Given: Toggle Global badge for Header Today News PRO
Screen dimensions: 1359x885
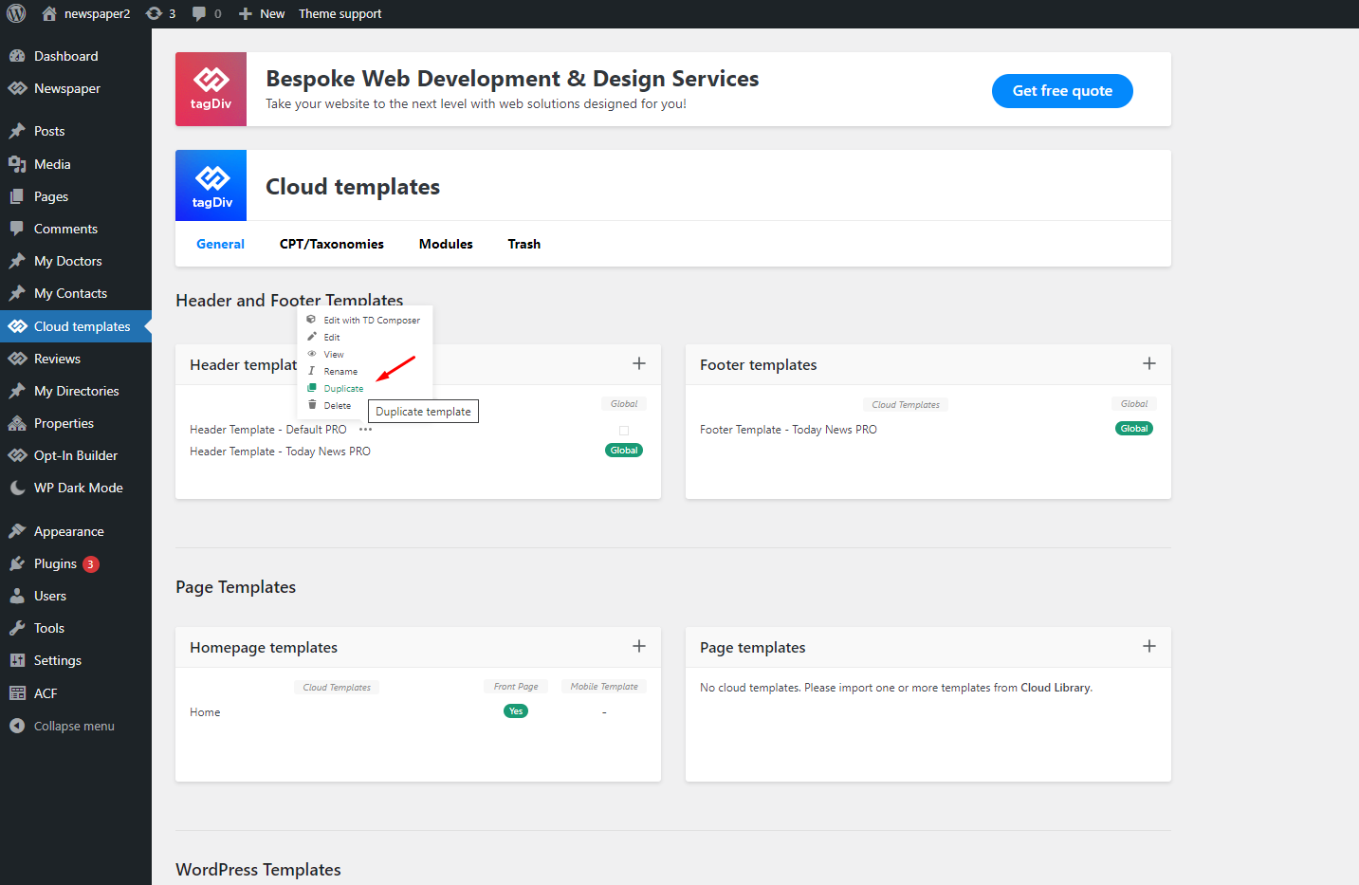Looking at the screenshot, I should tap(624, 451).
